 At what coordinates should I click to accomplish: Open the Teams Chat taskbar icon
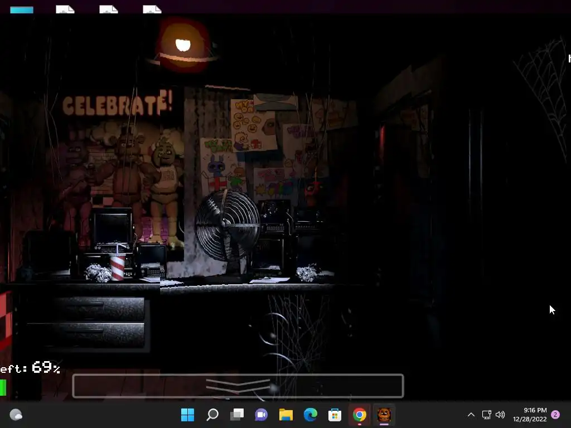pos(261,415)
